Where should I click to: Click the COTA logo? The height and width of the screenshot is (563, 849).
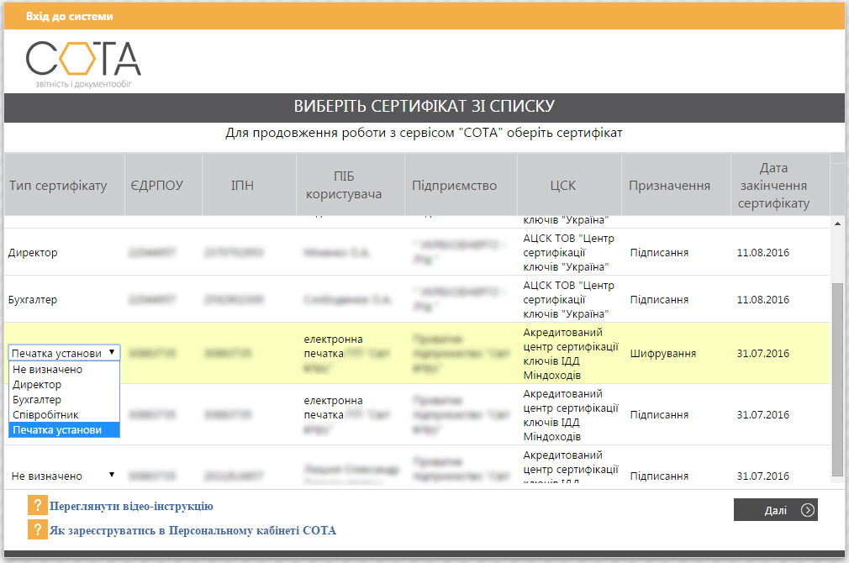83,64
